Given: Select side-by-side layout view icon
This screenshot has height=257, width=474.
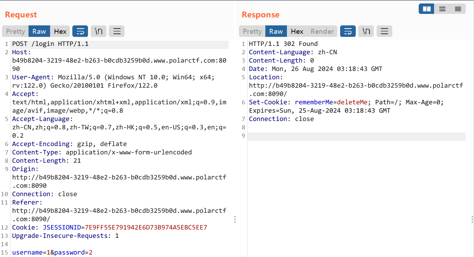Looking at the screenshot, I should pyautogui.click(x=427, y=9).
